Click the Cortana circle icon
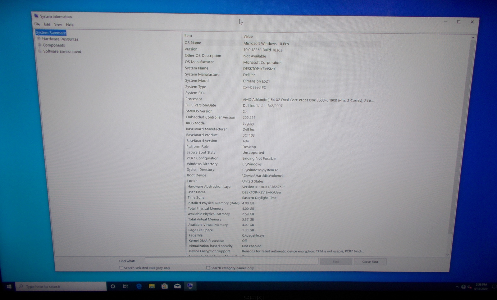Image resolution: width=497 pixels, height=300 pixels. [113, 286]
